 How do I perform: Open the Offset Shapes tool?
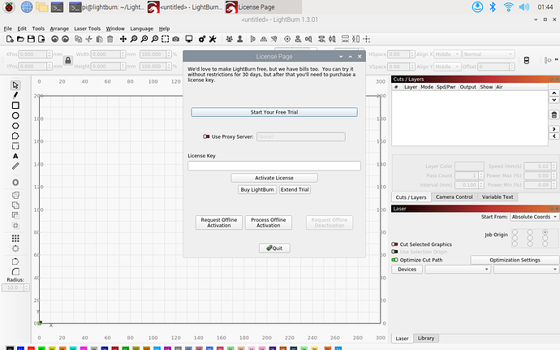point(15,183)
